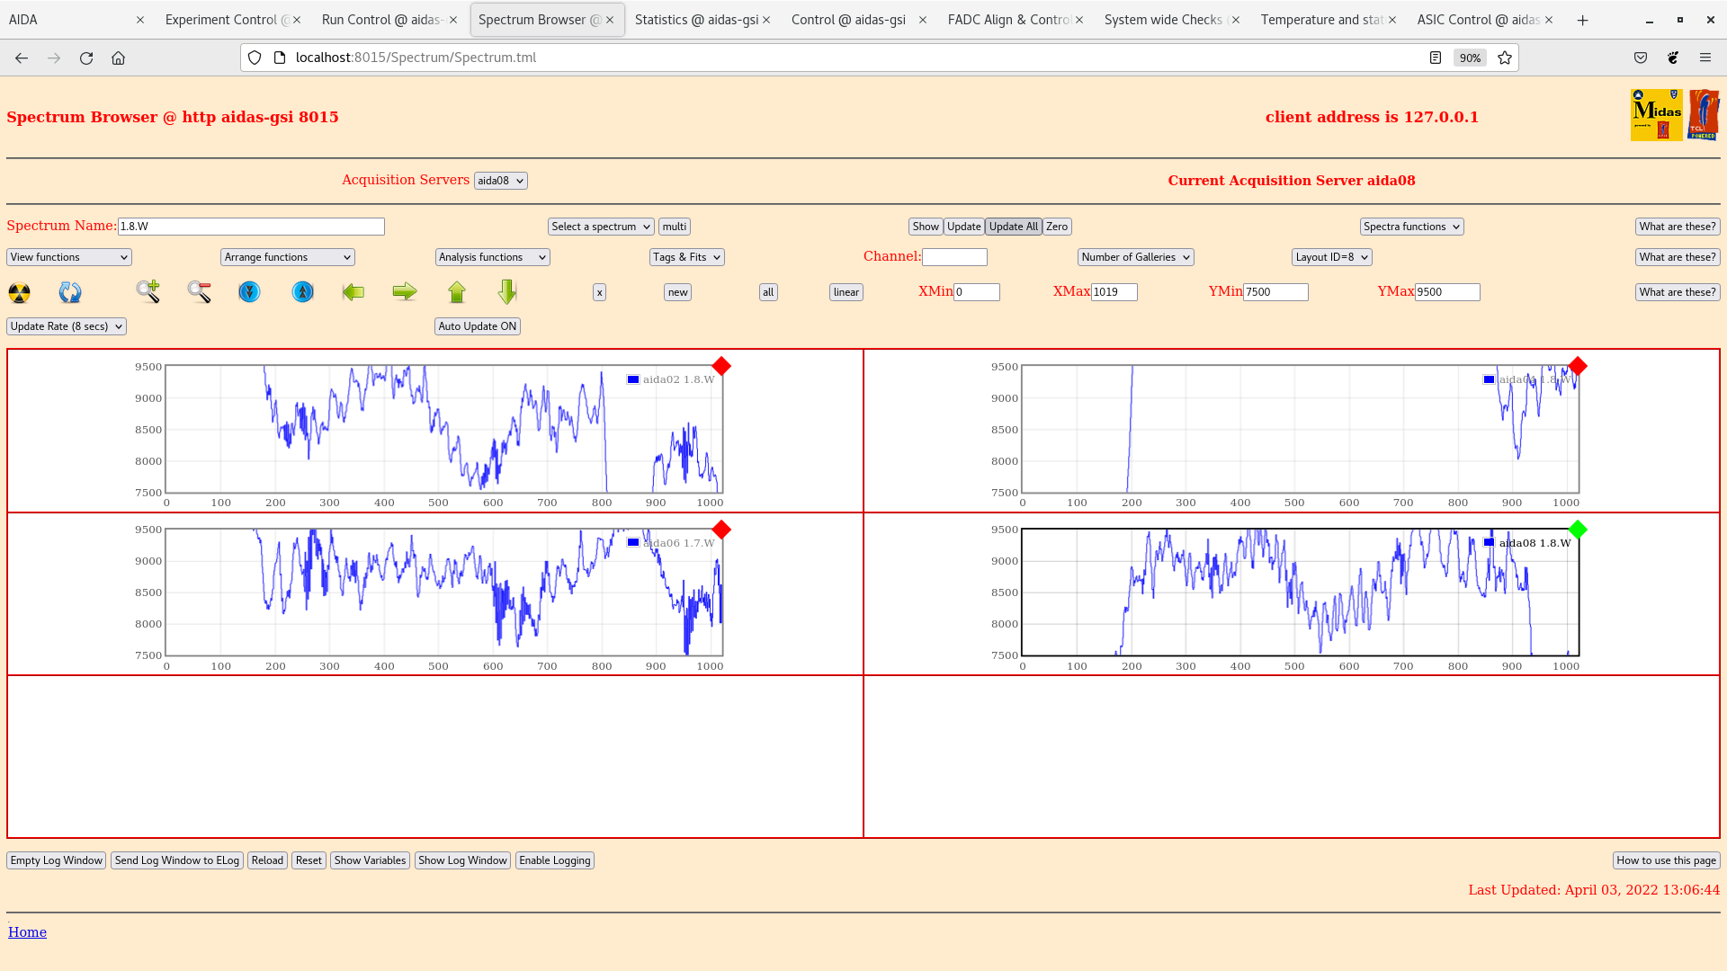Open the Acquisition Servers aida08 dropdown

pyautogui.click(x=500, y=181)
